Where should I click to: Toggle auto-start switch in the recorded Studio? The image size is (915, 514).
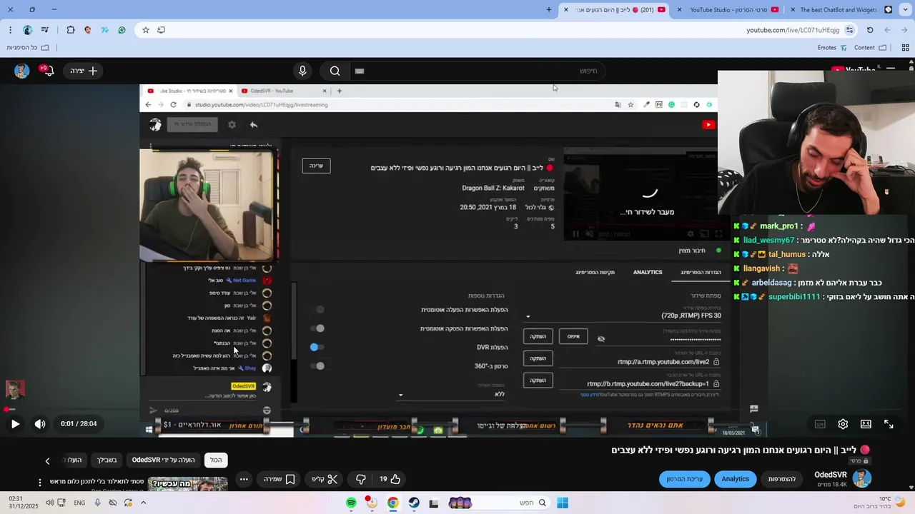pos(319,310)
